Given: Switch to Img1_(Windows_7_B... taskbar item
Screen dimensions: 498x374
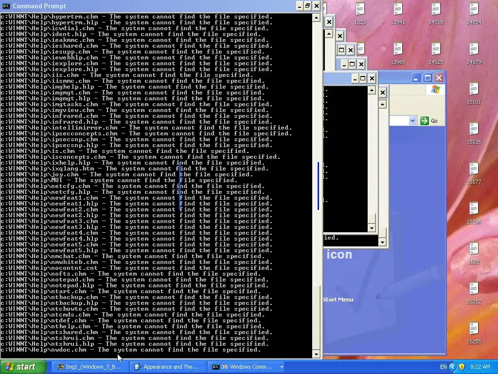Looking at the screenshot, I should (89, 367).
